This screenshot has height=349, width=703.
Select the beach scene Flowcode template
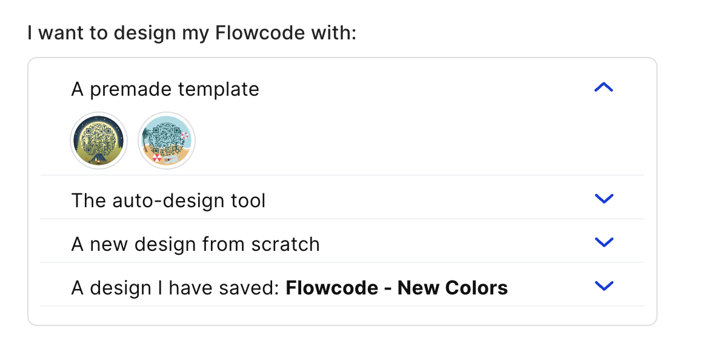(167, 141)
